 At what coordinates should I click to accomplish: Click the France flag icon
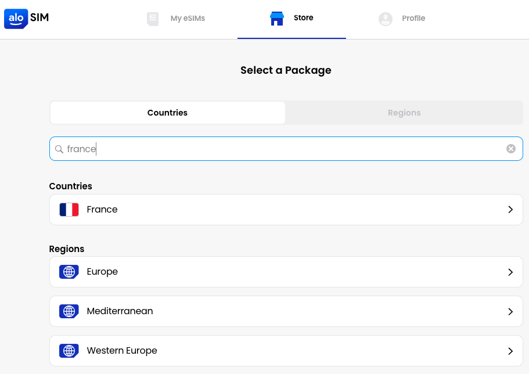[69, 210]
